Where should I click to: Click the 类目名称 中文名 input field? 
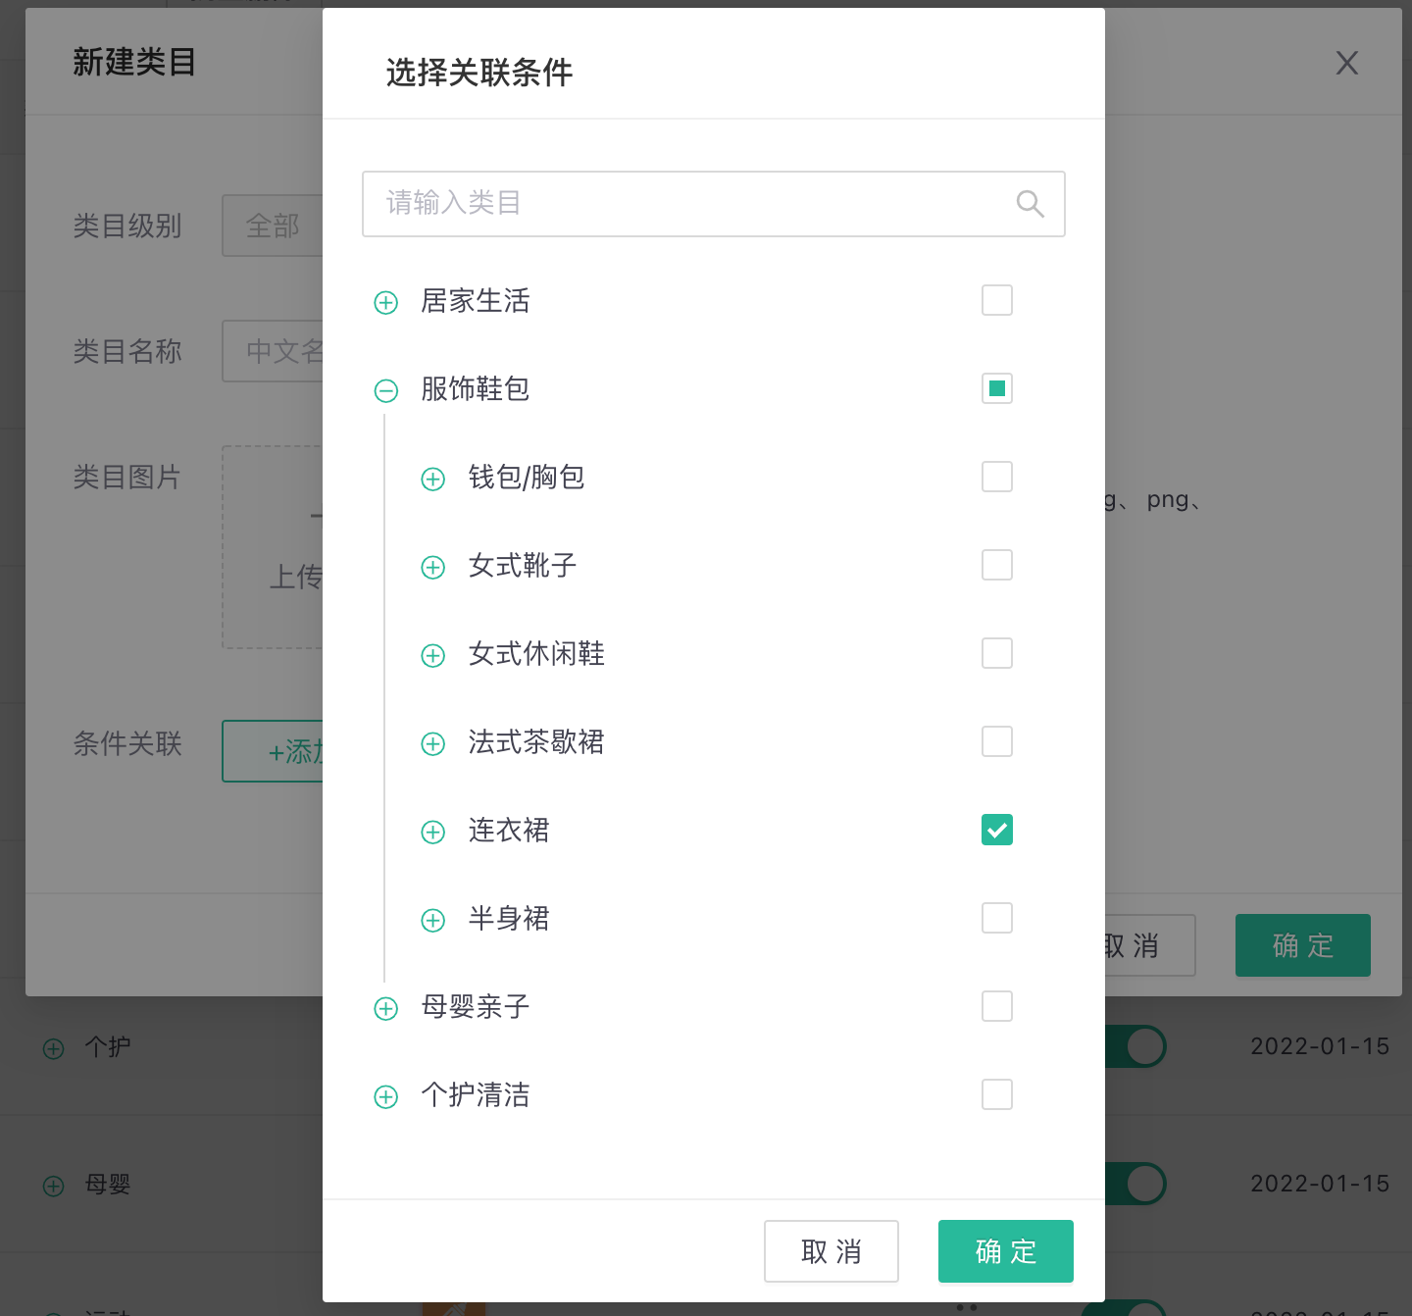point(274,351)
